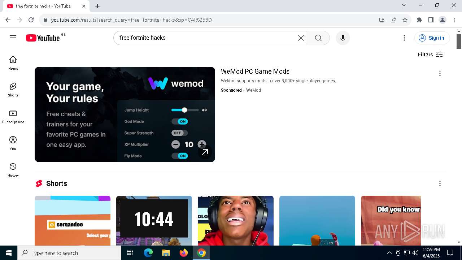Share this page from address bar
The width and height of the screenshot is (462, 260).
[393, 20]
